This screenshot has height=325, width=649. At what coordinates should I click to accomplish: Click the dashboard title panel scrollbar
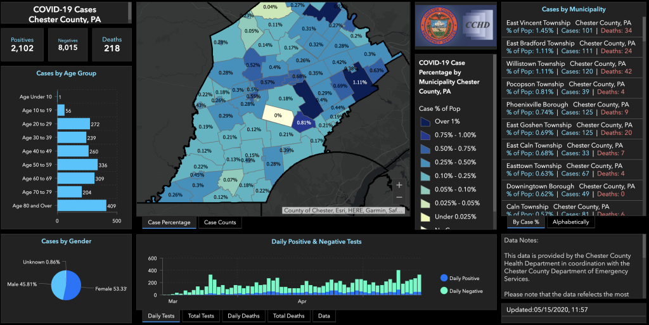pos(129,13)
